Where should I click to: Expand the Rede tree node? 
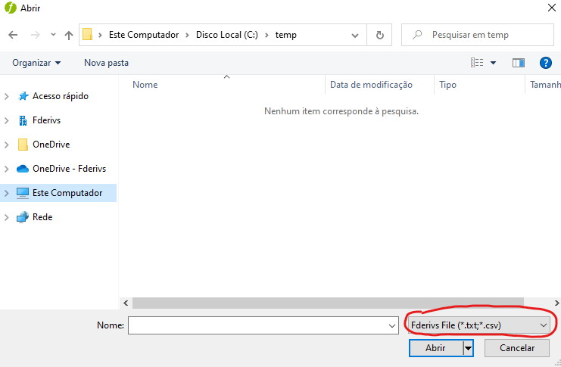(8, 217)
